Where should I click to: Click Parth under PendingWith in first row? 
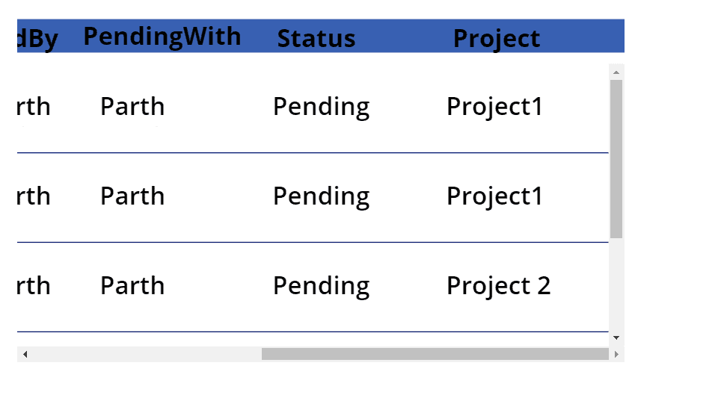point(132,107)
